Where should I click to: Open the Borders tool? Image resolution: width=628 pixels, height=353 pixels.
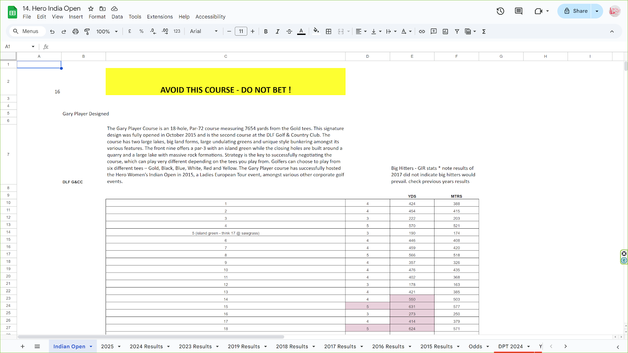click(329, 31)
